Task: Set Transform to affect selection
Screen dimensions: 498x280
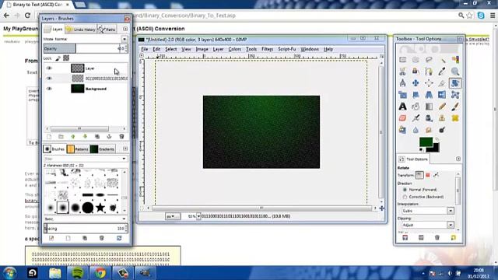Action: 428,175
